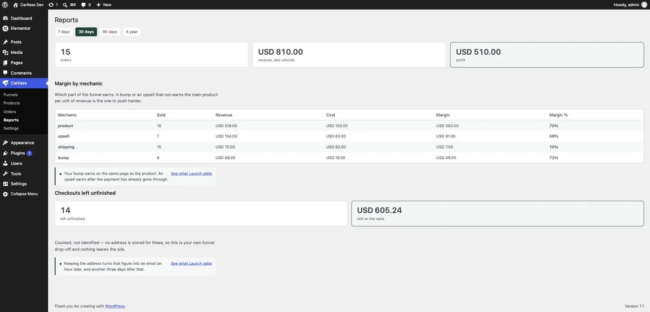The height and width of the screenshot is (312, 650).
Task: Click the Collapse Menu arrow icon
Action: (5, 194)
